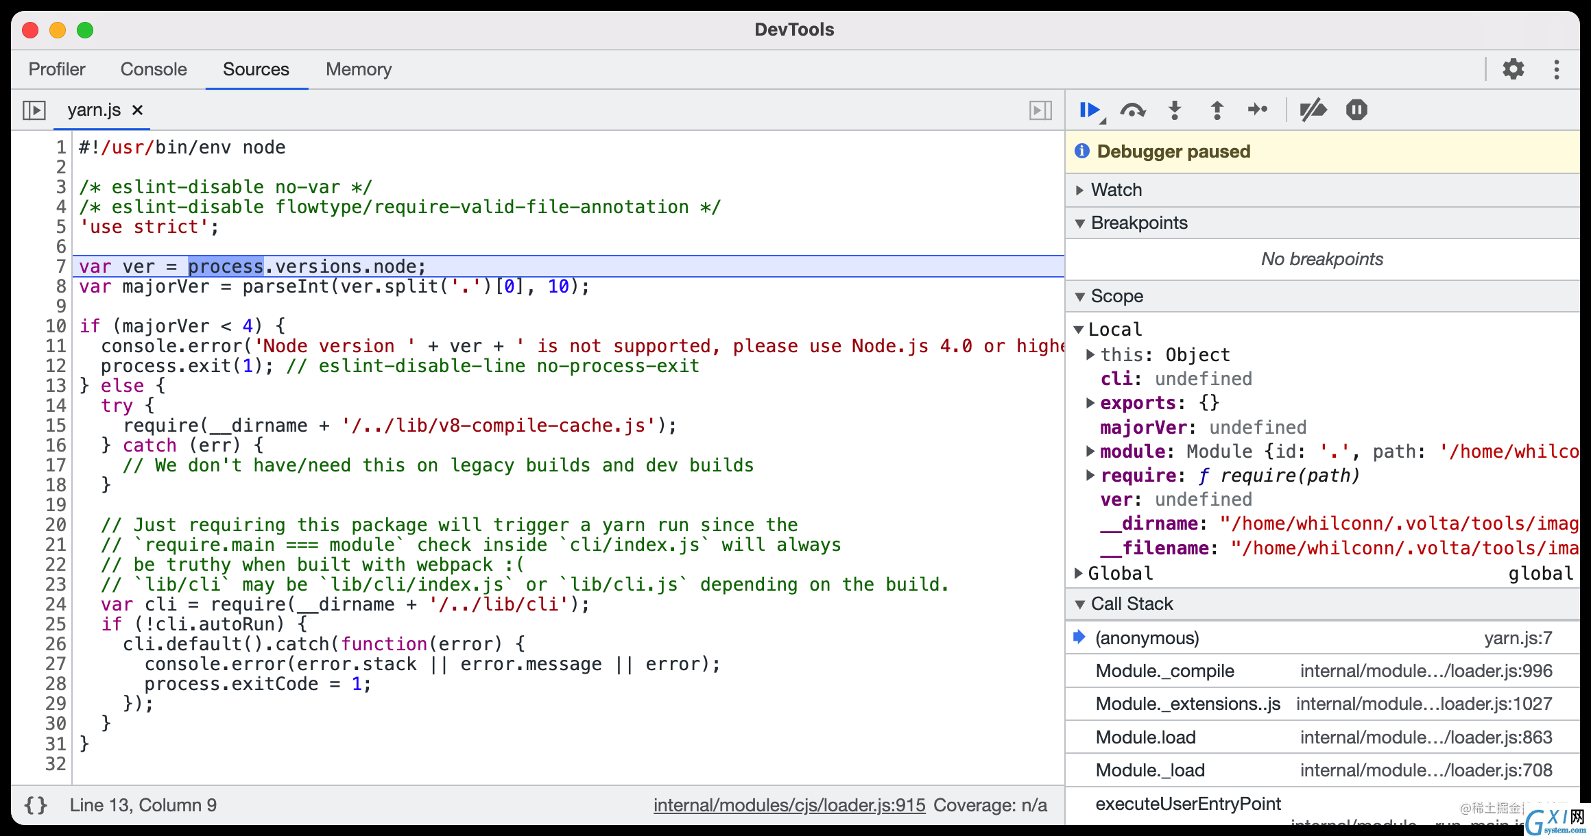The width and height of the screenshot is (1591, 836).
Task: Toggle pause on exceptions
Action: pos(1356,110)
